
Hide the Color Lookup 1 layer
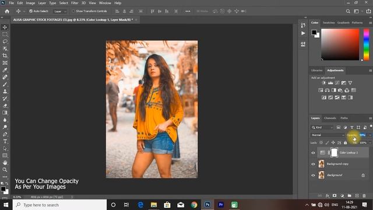pos(313,153)
